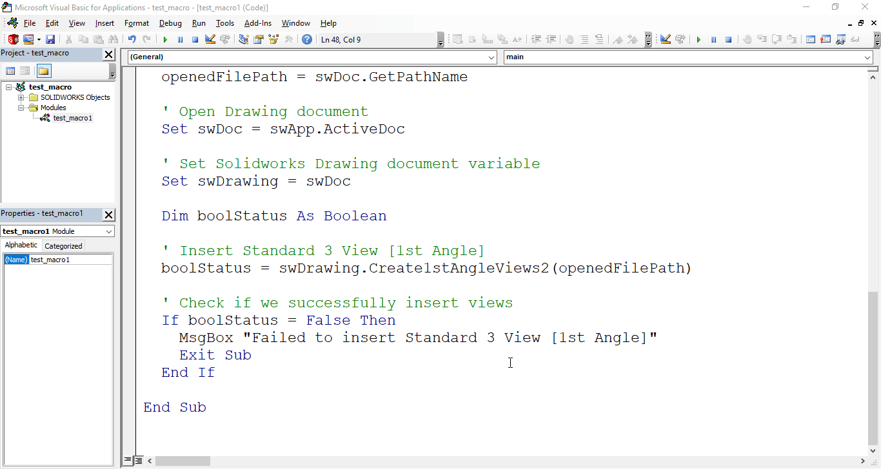The width and height of the screenshot is (881, 469).
Task: Pause execution with the Break button
Action: (181, 39)
